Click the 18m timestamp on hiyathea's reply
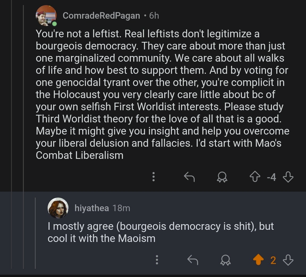The height and width of the screenshot is (277, 306). pyautogui.click(x=121, y=208)
